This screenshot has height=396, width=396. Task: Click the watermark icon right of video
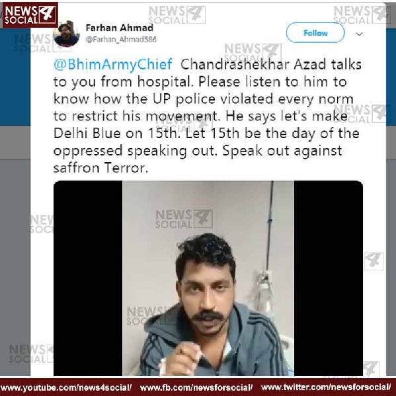pos(374,261)
